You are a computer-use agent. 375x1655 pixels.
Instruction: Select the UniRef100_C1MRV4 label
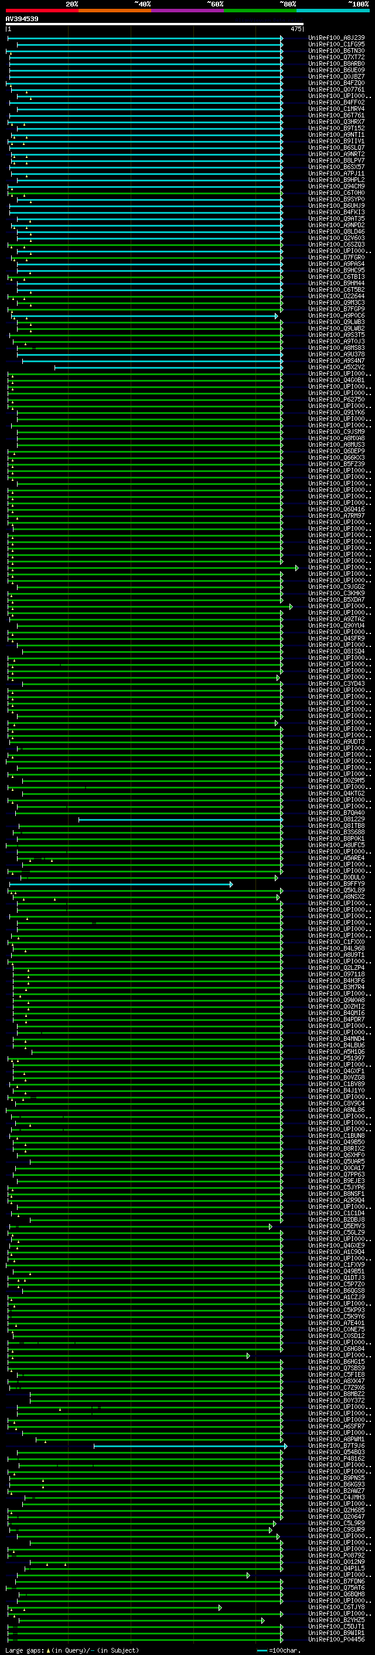pos(336,109)
